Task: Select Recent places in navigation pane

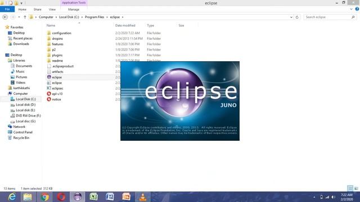Action: click(x=22, y=38)
